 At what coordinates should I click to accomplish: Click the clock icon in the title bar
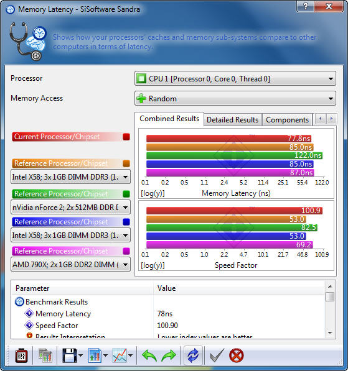tap(10, 9)
